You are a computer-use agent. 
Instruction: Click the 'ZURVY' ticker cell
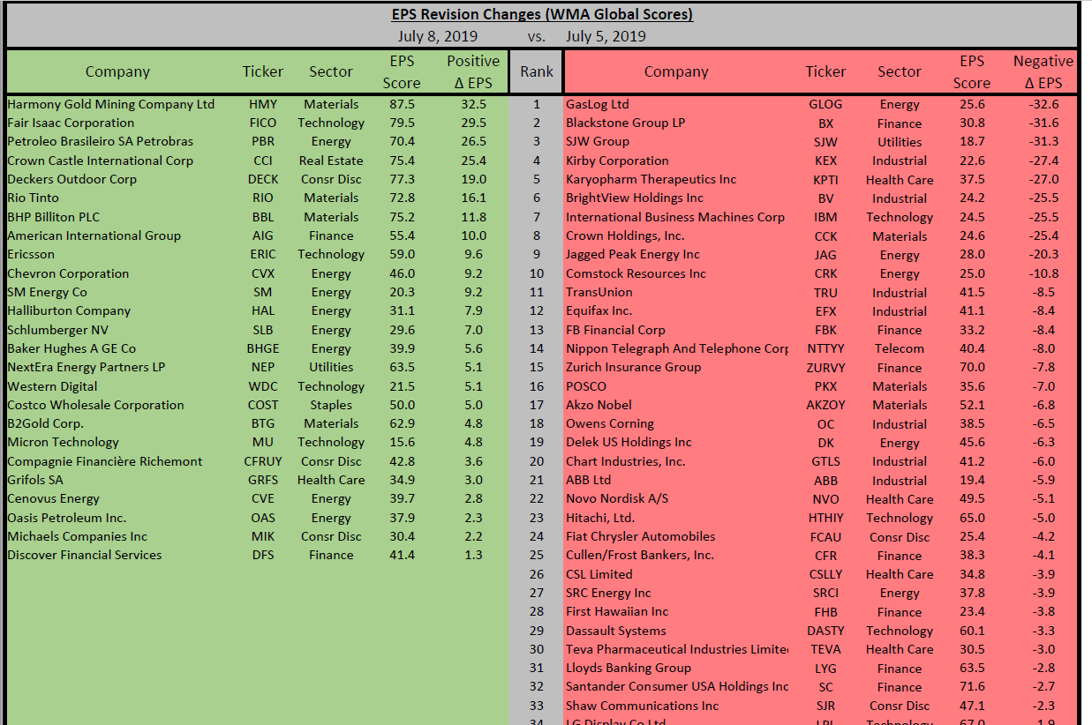pos(825,368)
